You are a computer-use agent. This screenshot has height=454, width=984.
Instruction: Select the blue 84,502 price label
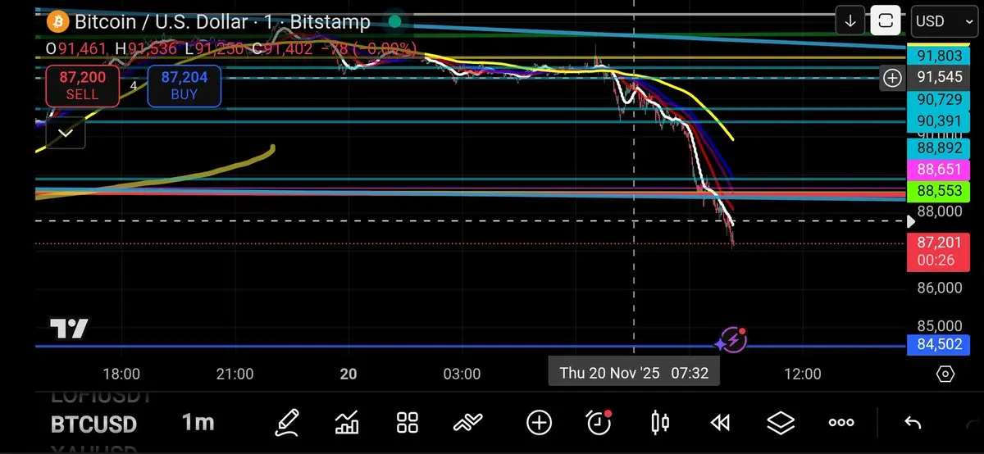point(939,345)
